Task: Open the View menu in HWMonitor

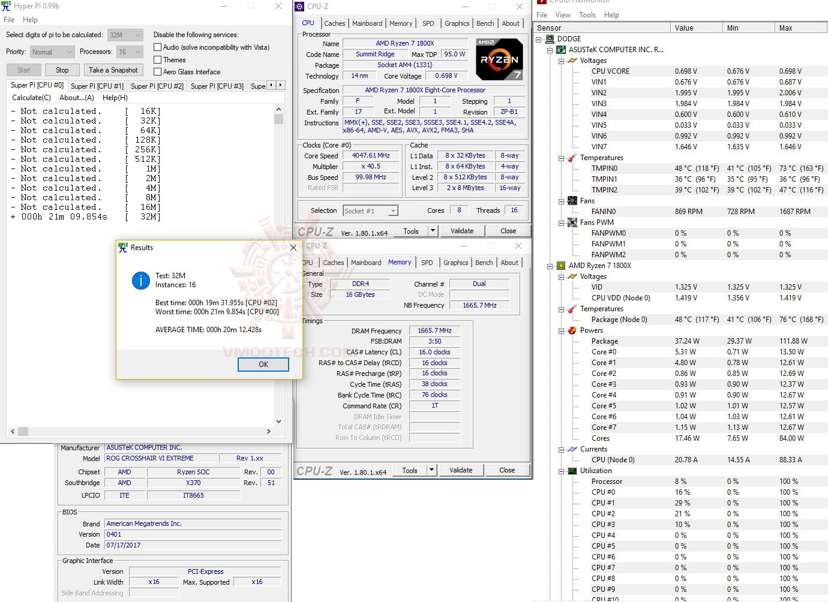Action: pyautogui.click(x=563, y=14)
